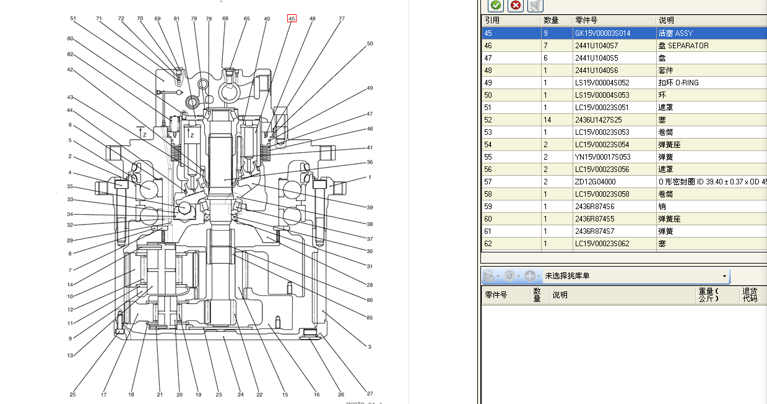Click callout 27 in the diagram
This screenshot has height=404, width=767.
pos(370,393)
